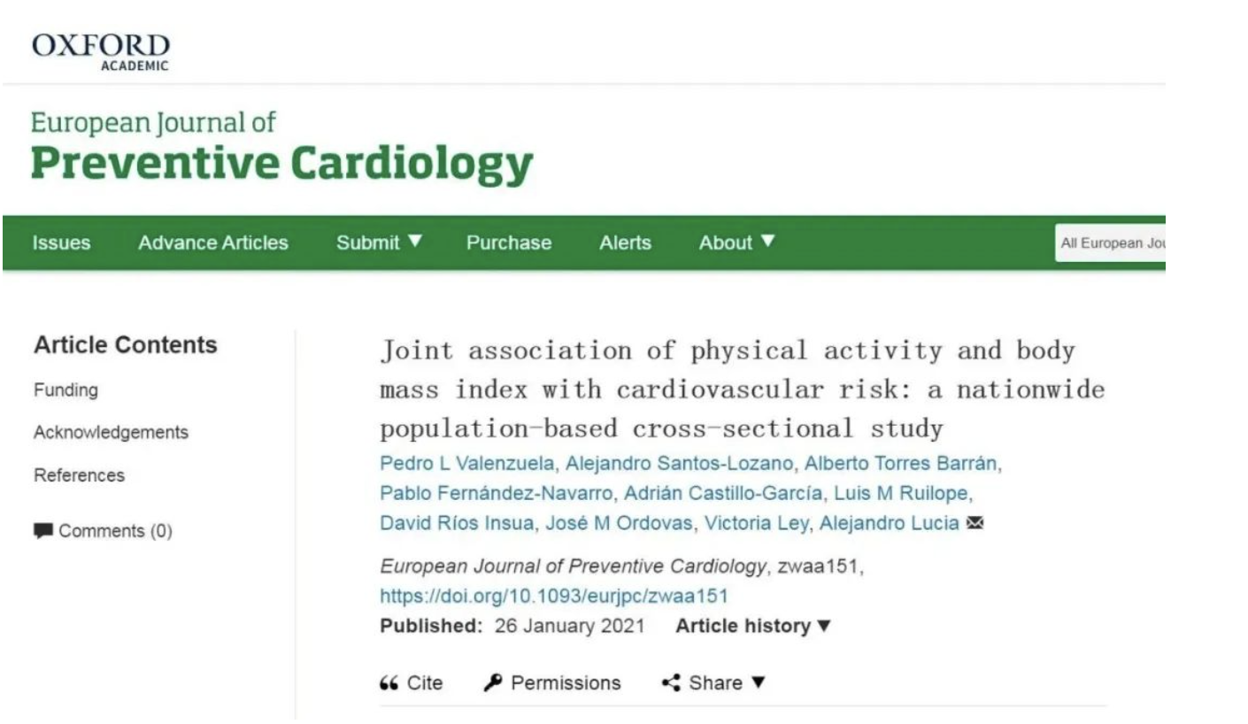This screenshot has width=1248, height=724.
Task: Open the article DOI link
Action: (554, 596)
